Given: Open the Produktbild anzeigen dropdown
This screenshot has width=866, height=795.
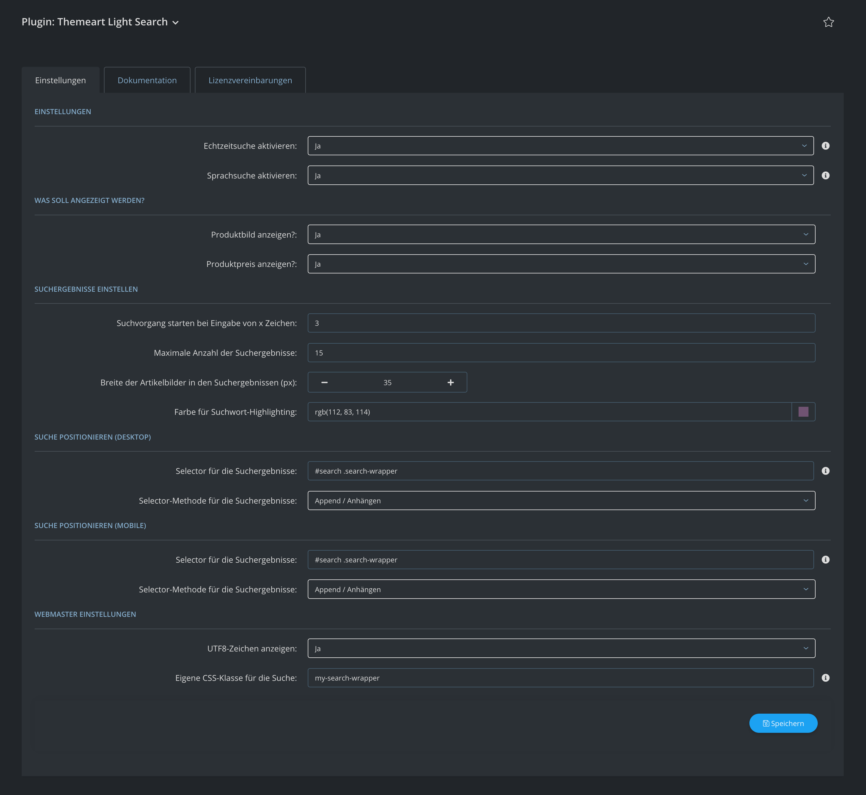Looking at the screenshot, I should [561, 234].
